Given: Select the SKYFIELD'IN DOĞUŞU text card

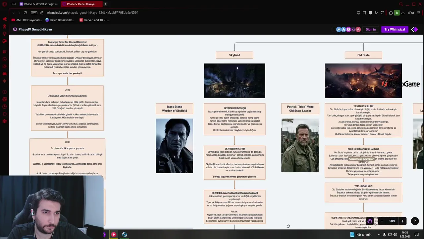Looking at the screenshot, I should click(235, 119).
